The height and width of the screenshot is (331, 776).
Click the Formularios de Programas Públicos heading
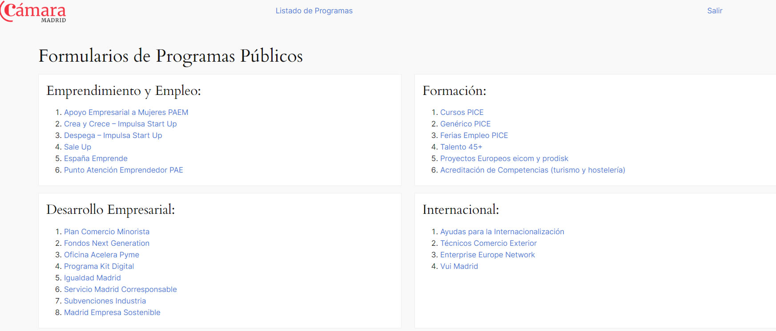pos(171,56)
